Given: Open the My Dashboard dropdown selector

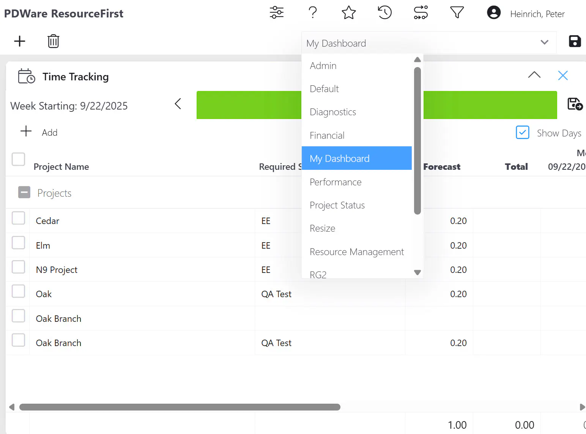Looking at the screenshot, I should tap(429, 42).
